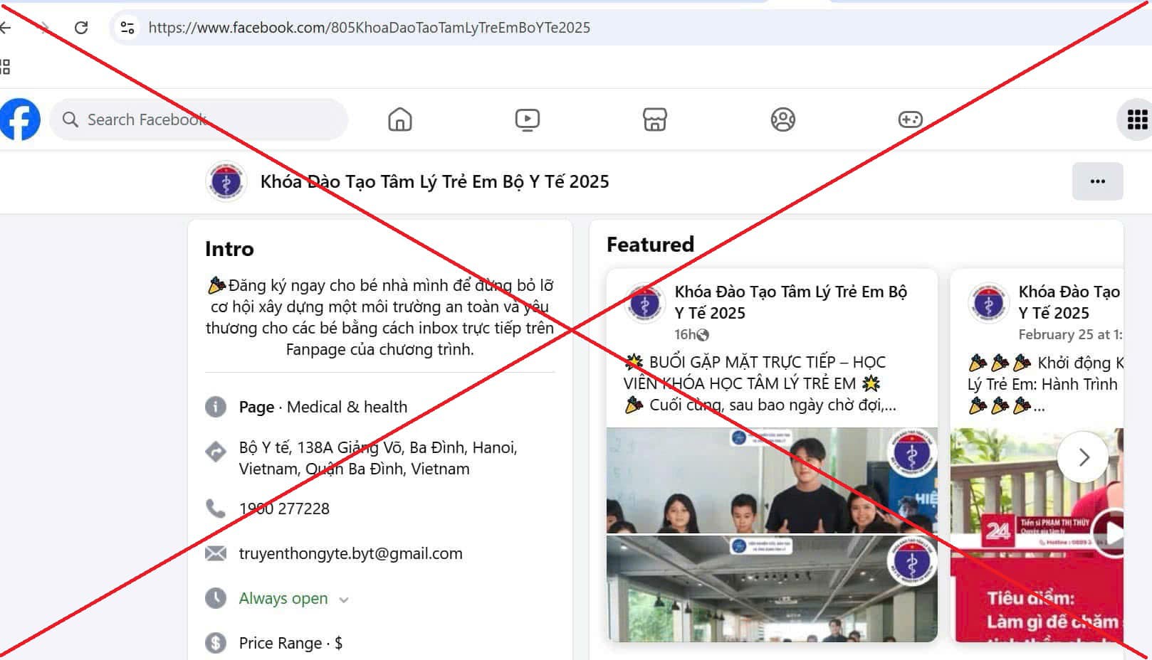Expand the Always open hours dropdown
The image size is (1152, 660).
[344, 599]
